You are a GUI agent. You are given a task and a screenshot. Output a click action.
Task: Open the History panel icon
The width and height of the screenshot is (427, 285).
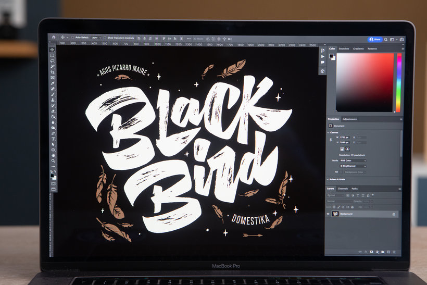pyautogui.click(x=323, y=51)
